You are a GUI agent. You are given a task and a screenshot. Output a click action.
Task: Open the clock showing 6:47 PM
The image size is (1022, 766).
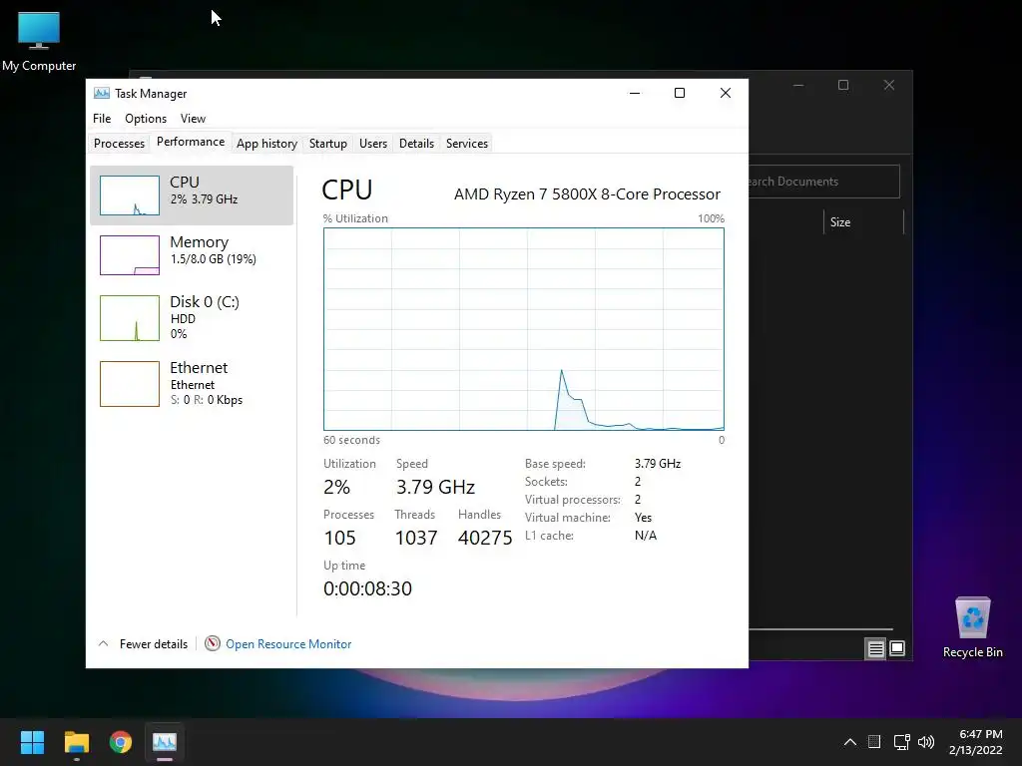[976, 742]
